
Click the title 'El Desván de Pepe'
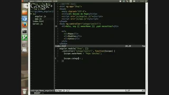[x=79, y=14]
